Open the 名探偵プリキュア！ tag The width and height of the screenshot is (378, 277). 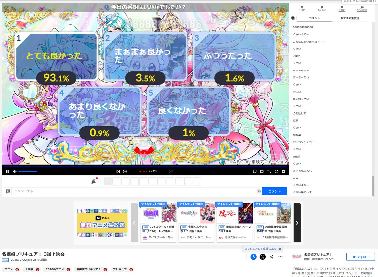[88, 269]
